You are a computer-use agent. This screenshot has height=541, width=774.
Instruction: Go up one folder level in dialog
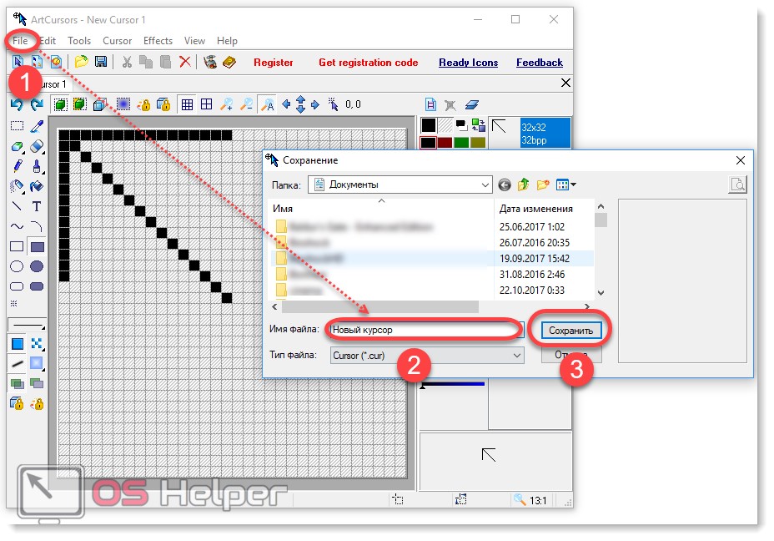pyautogui.click(x=524, y=185)
